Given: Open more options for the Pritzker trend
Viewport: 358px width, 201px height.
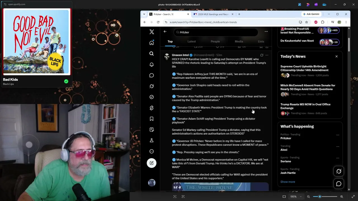Looking at the screenshot, I should [x=338, y=135].
